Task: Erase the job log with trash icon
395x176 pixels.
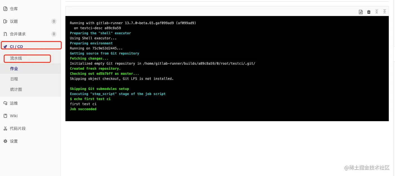Action: click(x=369, y=12)
